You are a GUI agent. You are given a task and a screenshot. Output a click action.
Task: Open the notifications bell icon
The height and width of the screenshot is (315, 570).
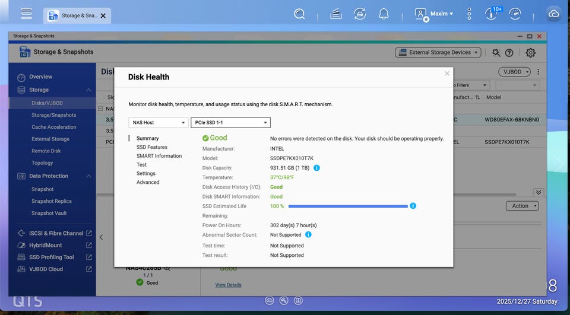pos(384,14)
